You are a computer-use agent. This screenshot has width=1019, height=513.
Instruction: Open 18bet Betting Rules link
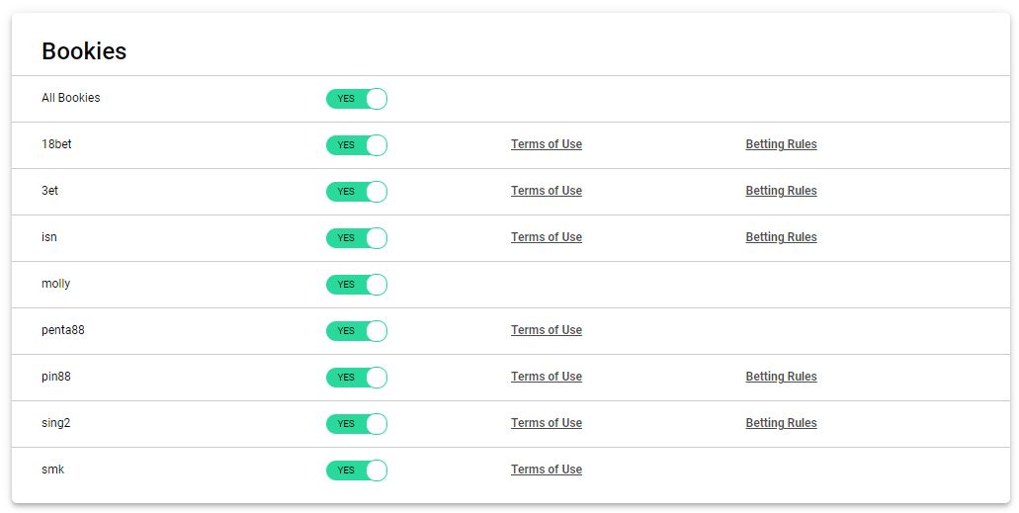[x=781, y=144]
